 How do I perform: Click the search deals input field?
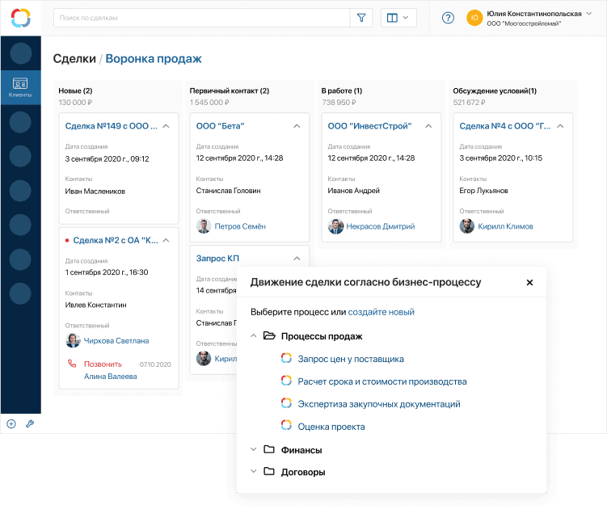coord(202,18)
